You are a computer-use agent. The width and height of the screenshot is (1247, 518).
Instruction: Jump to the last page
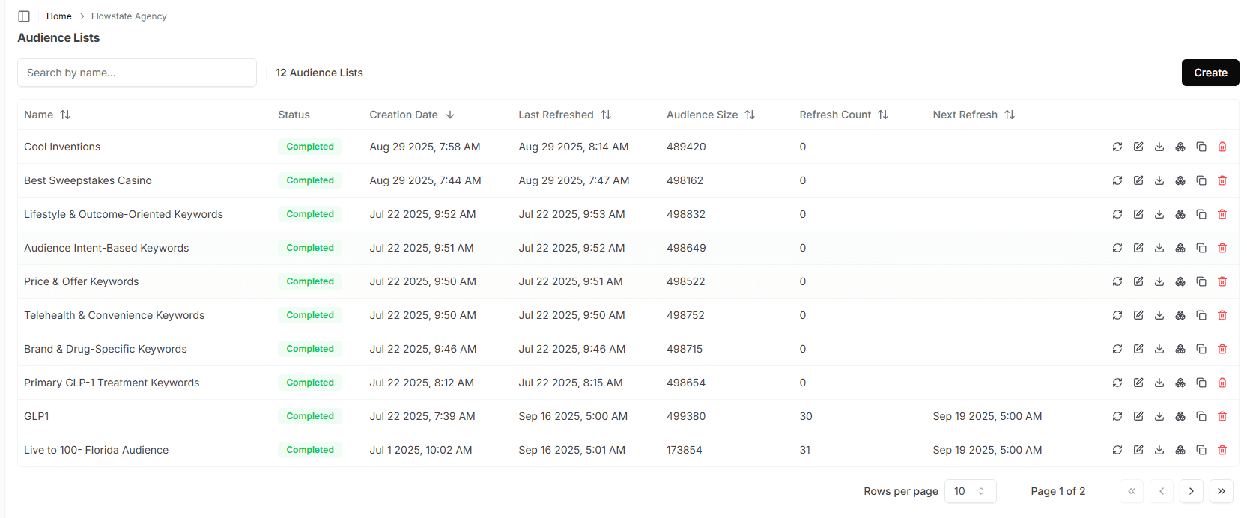(1222, 491)
